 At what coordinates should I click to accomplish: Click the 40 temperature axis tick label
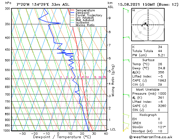click(x=106, y=134)
